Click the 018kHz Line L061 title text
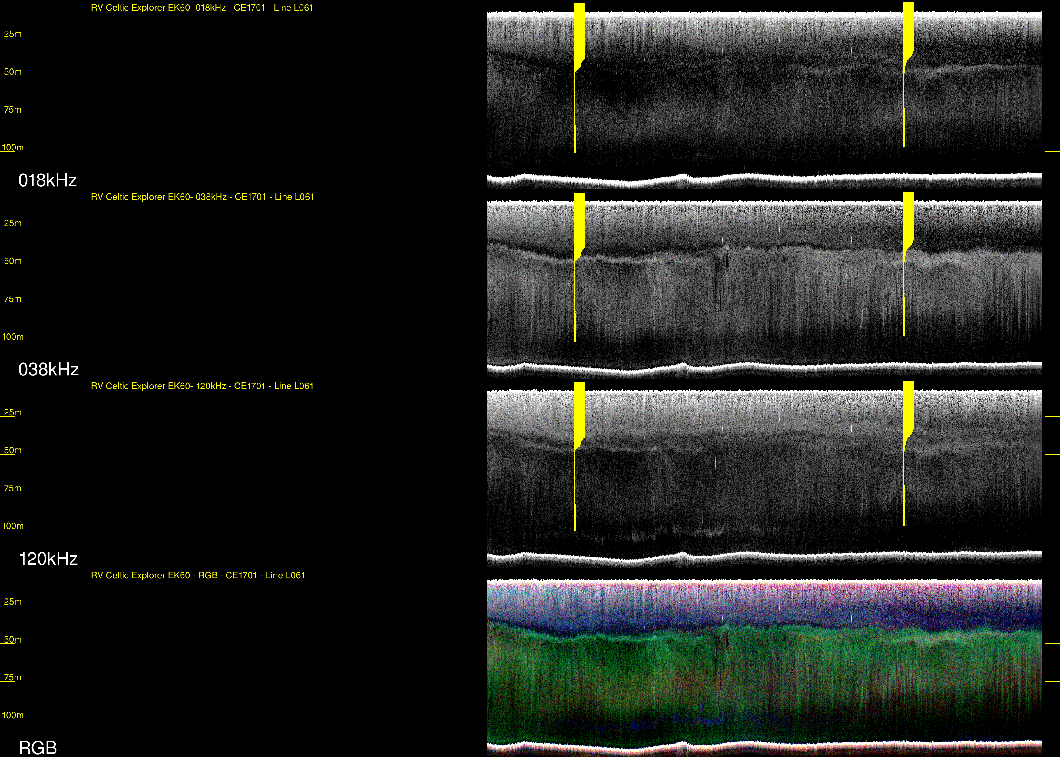1060x757 pixels. tap(202, 8)
